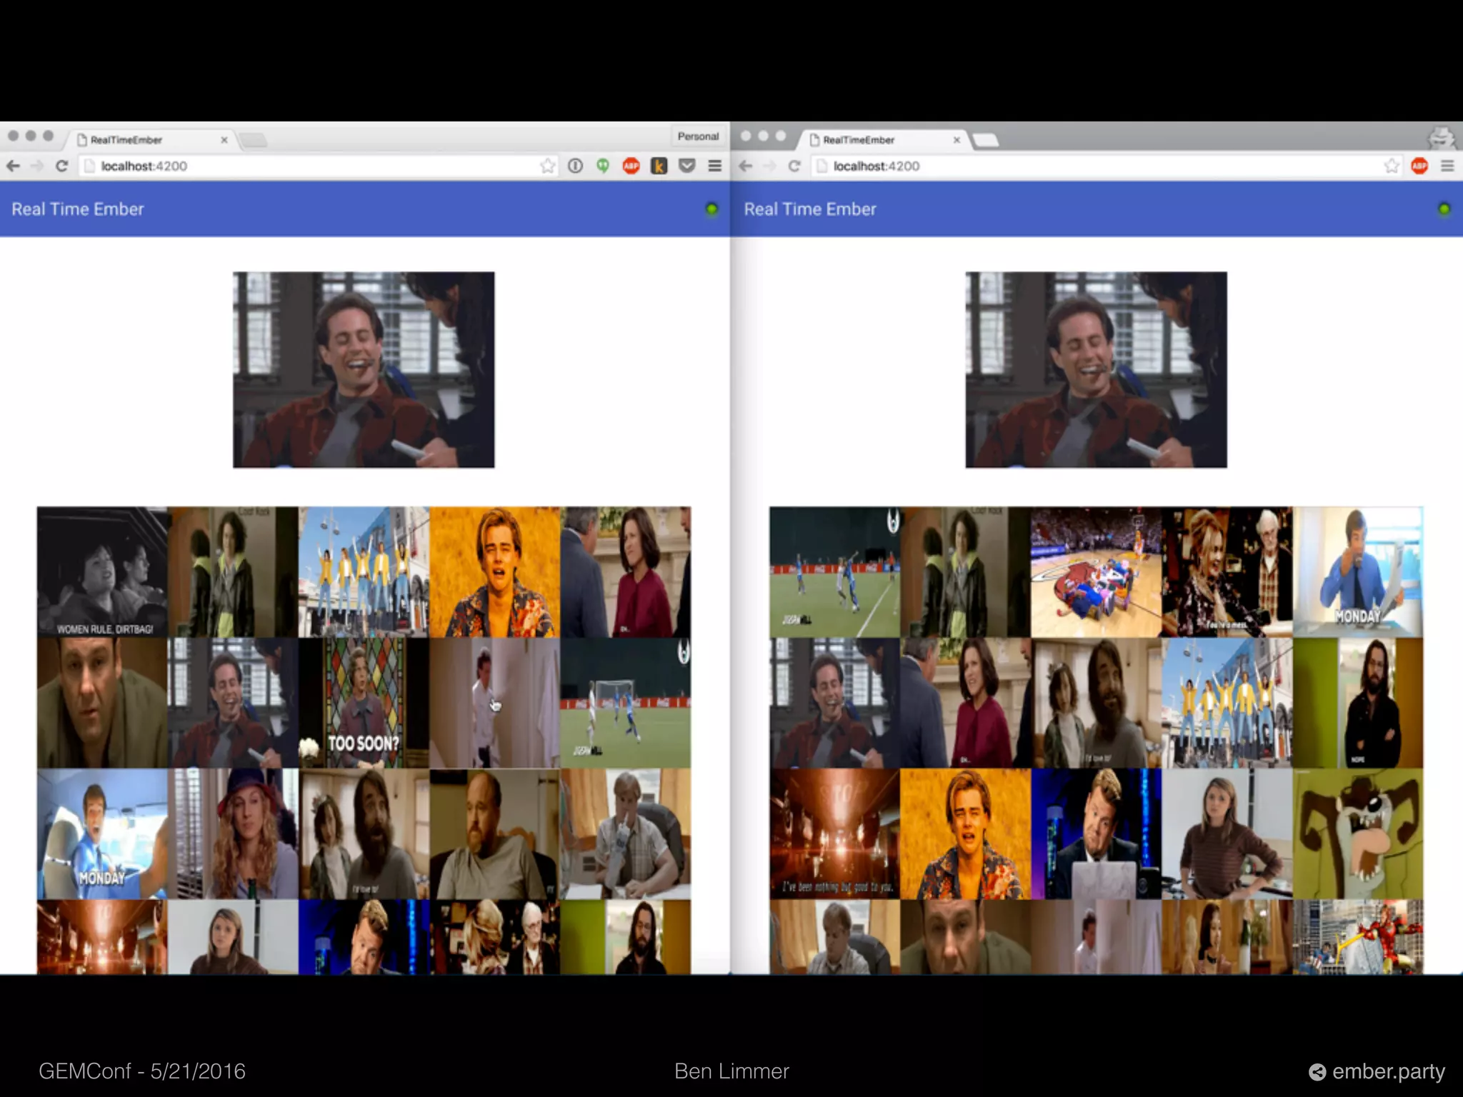Image resolution: width=1463 pixels, height=1097 pixels.
Task: Open the hamburger menu in right browser
Action: click(1447, 166)
